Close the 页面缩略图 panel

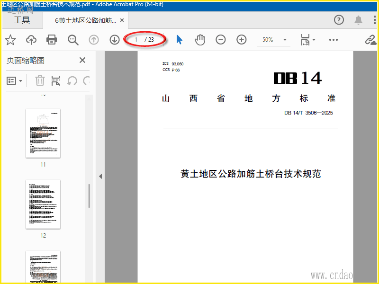pos(82,60)
